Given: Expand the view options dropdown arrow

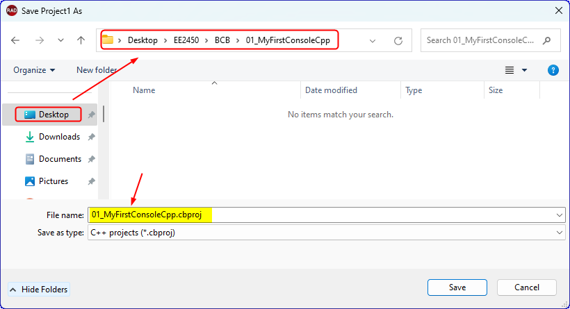Looking at the screenshot, I should [x=524, y=70].
